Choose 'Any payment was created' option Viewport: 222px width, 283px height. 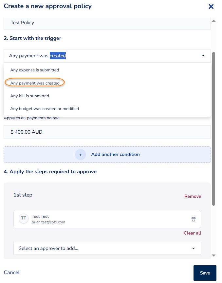pyautogui.click(x=35, y=83)
